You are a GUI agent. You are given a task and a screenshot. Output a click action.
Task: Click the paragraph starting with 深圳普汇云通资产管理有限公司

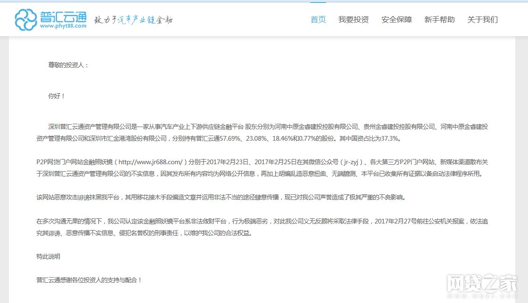(262, 133)
